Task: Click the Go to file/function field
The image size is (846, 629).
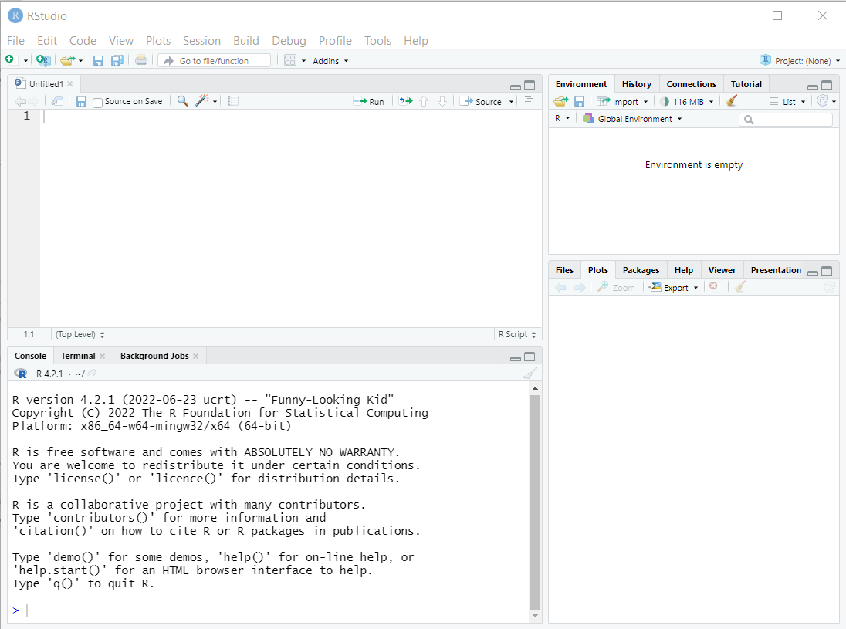Action: (x=214, y=61)
